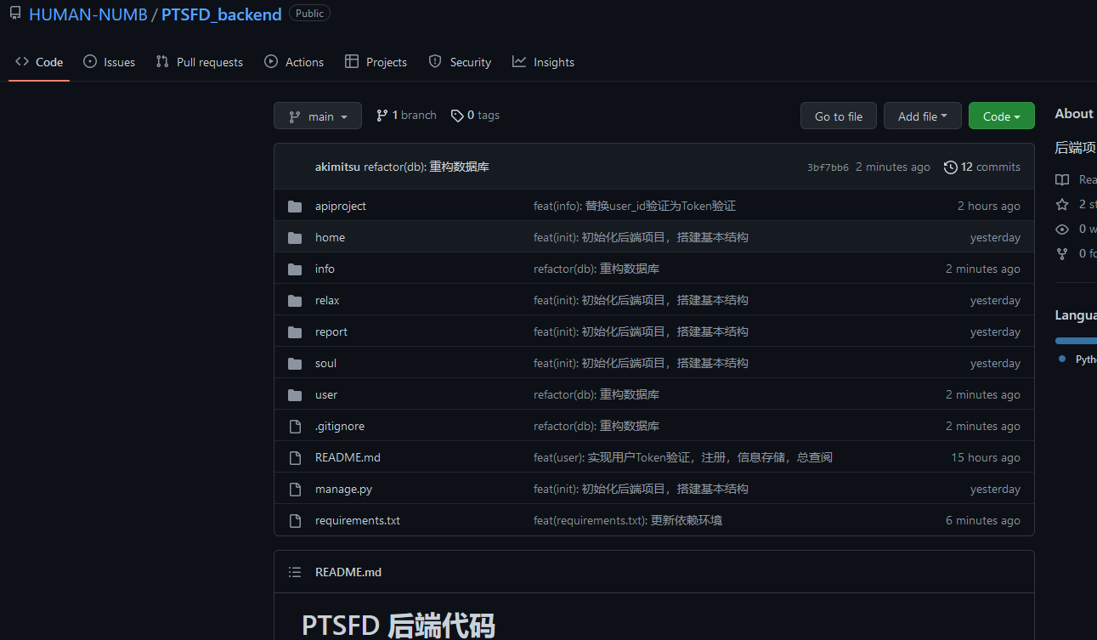
Task: Click the commit history clock icon
Action: [x=950, y=167]
